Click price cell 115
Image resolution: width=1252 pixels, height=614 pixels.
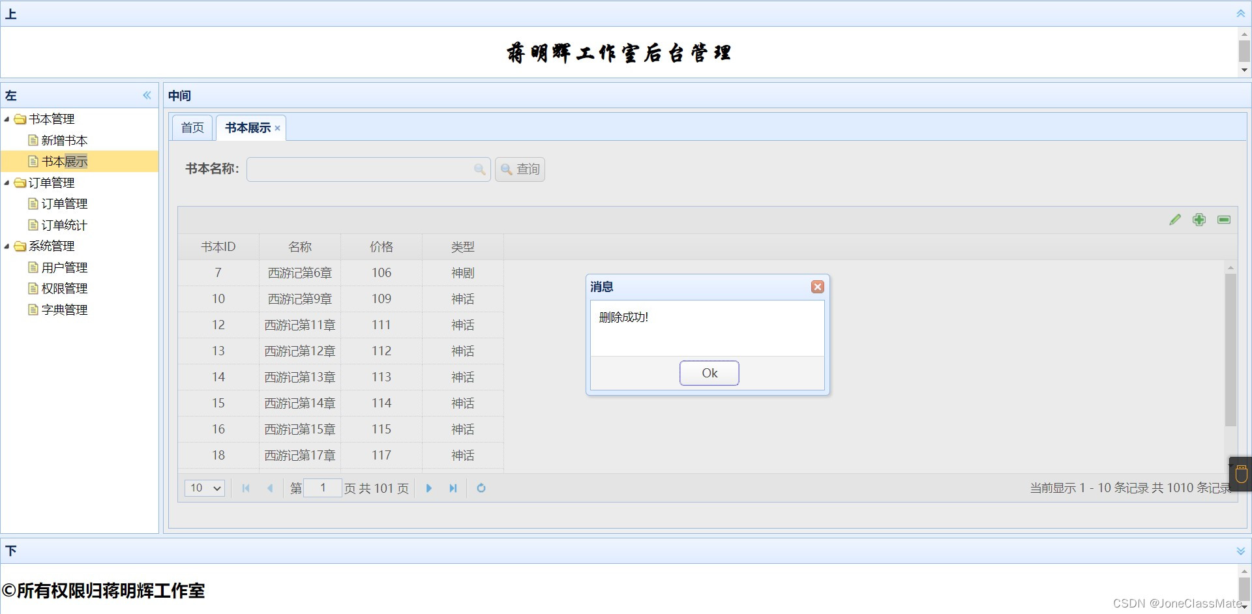tap(381, 430)
